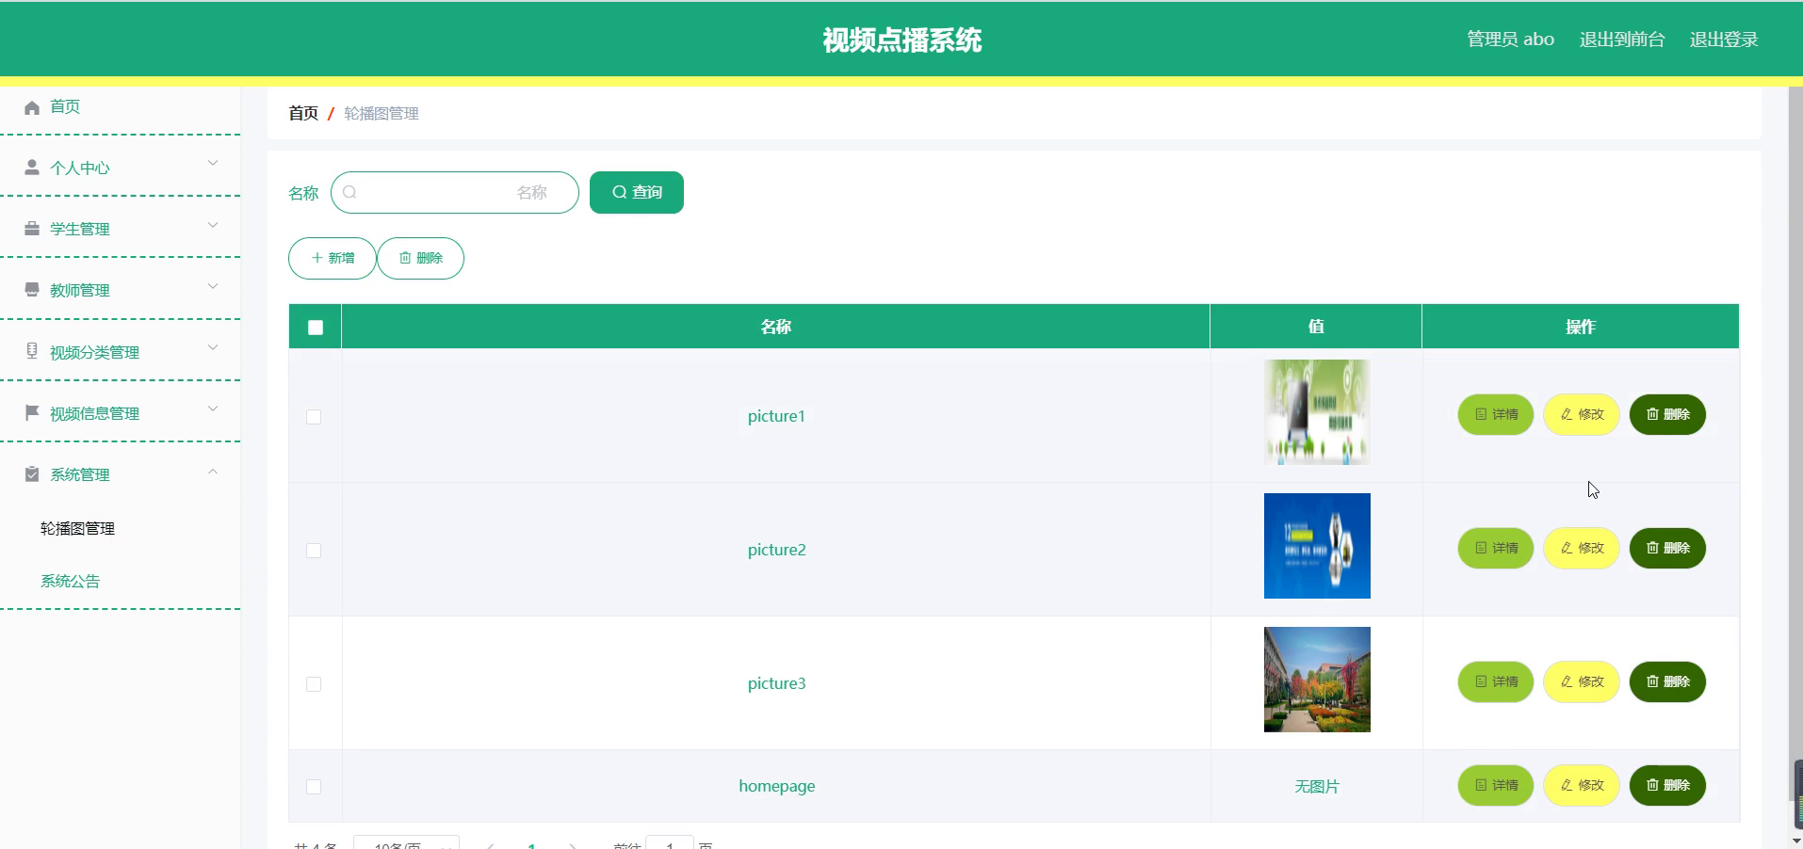Click the clipboard icon for 系统管理
Viewport: 1803px width, 849px height.
(32, 473)
